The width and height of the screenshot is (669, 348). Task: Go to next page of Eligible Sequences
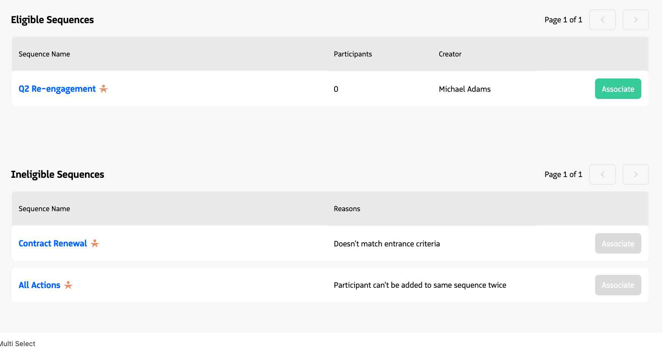[x=635, y=20]
